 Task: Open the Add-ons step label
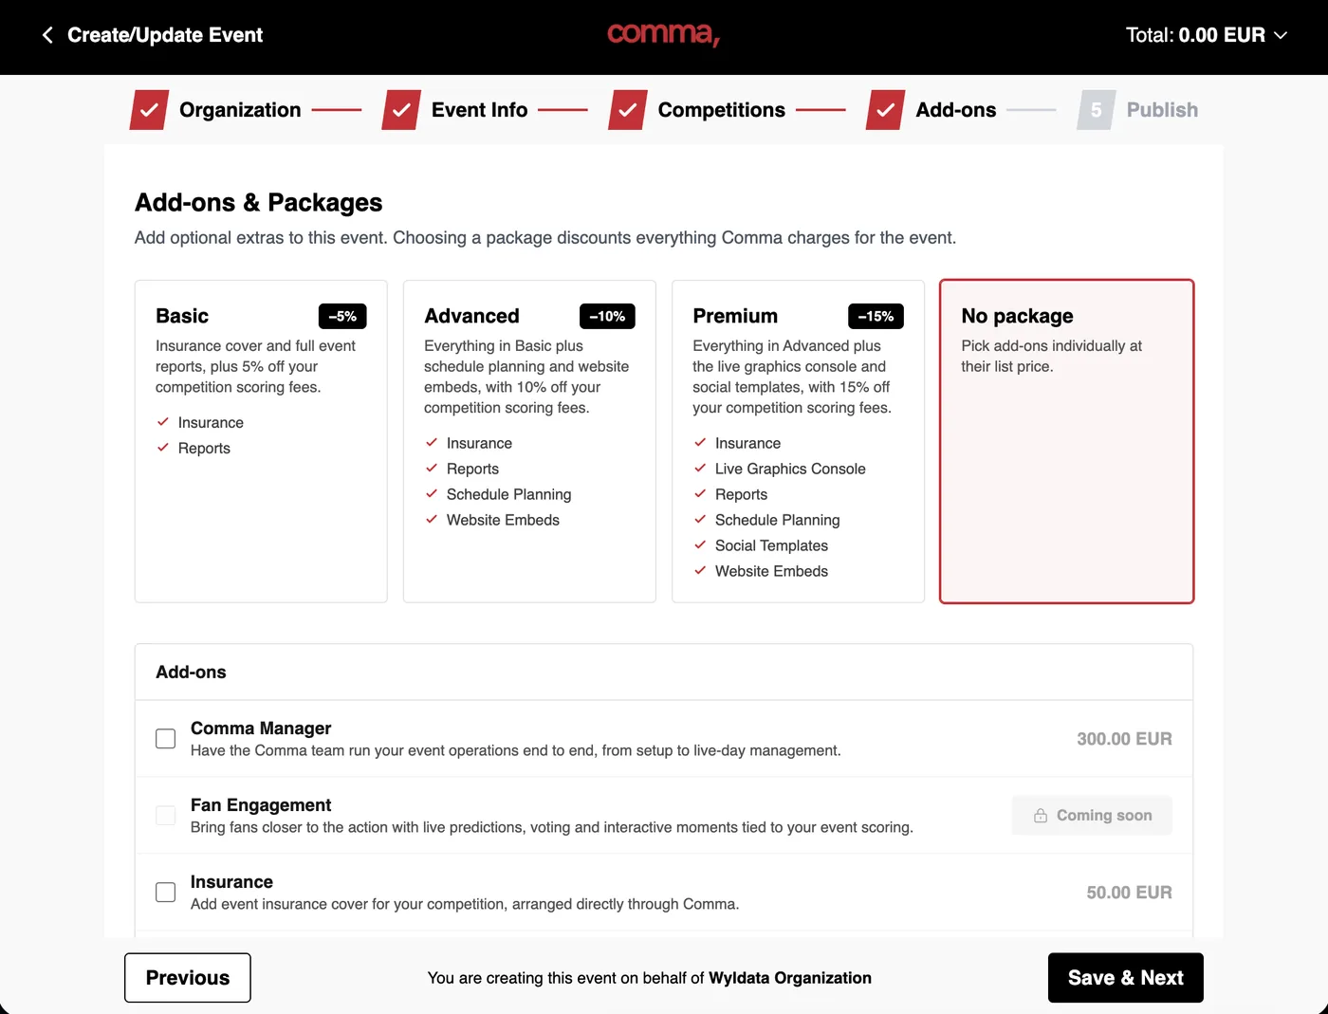(x=956, y=110)
